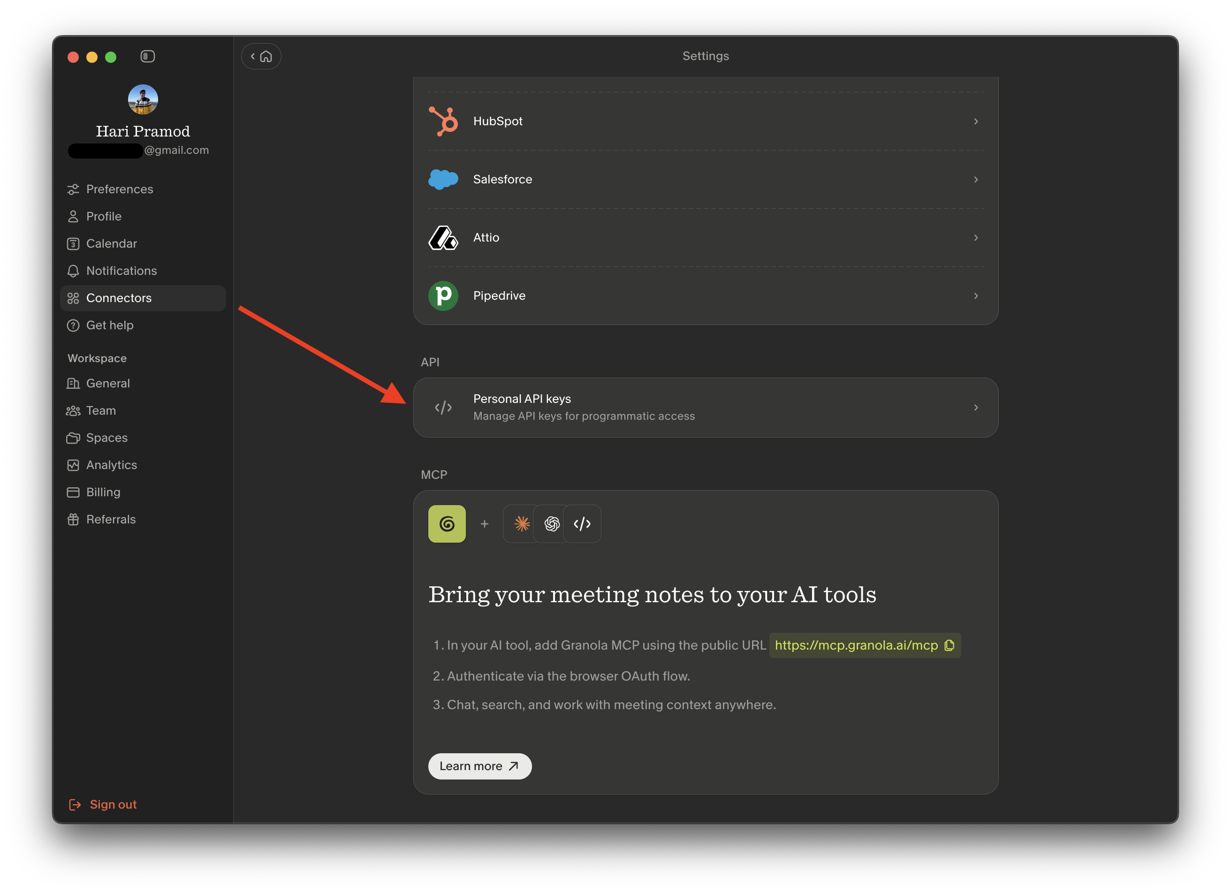Click the Salesforce cloud logo
This screenshot has width=1231, height=893.
(443, 179)
